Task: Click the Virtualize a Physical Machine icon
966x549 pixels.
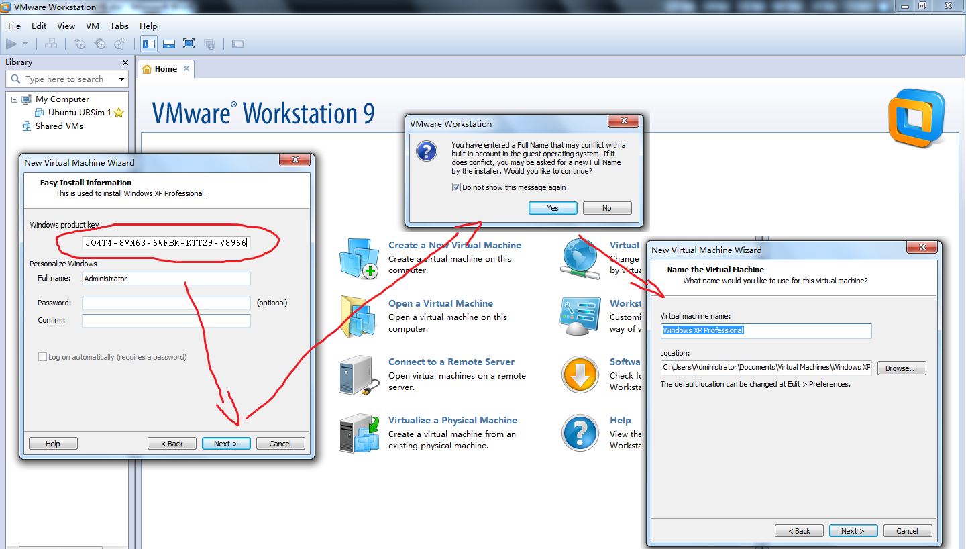Action: pos(359,433)
